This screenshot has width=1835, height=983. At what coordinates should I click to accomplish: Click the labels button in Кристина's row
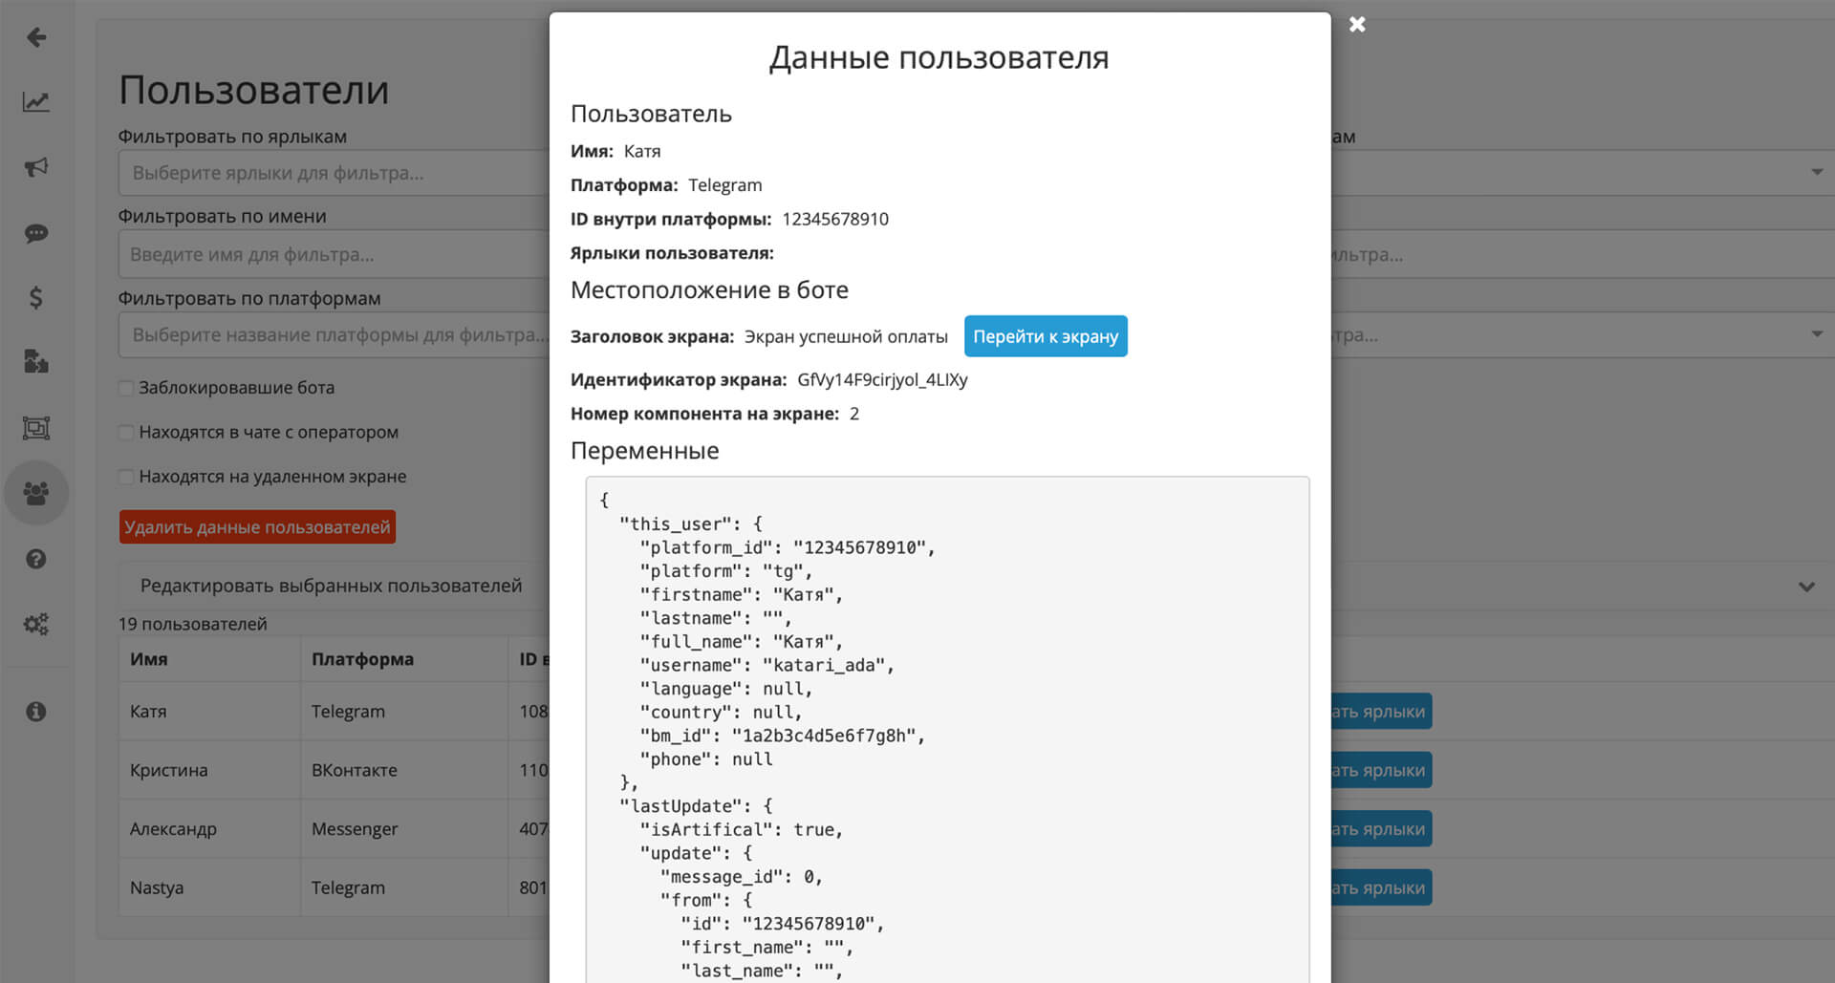[x=1381, y=770]
